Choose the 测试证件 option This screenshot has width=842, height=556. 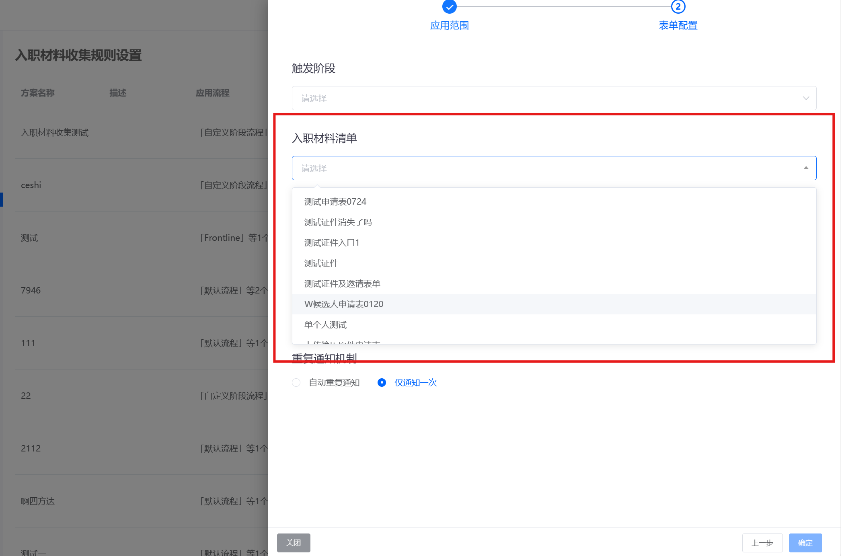554,263
